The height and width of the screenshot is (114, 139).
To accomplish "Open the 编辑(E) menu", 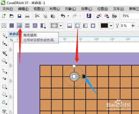I will [x=23, y=9].
